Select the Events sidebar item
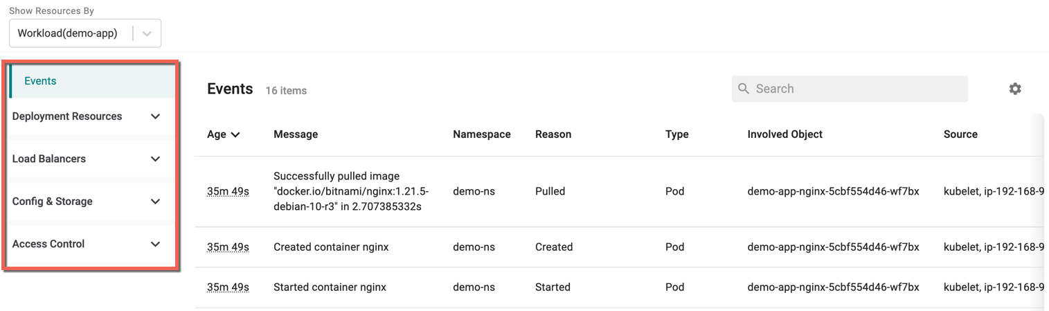This screenshot has width=1049, height=311. point(92,81)
